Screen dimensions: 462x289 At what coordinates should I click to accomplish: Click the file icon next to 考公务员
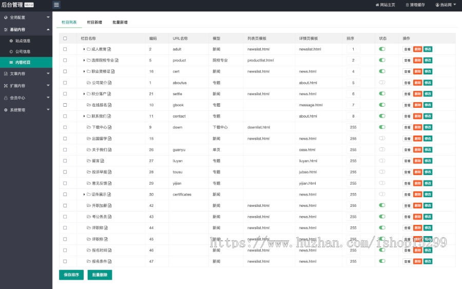click(110, 217)
